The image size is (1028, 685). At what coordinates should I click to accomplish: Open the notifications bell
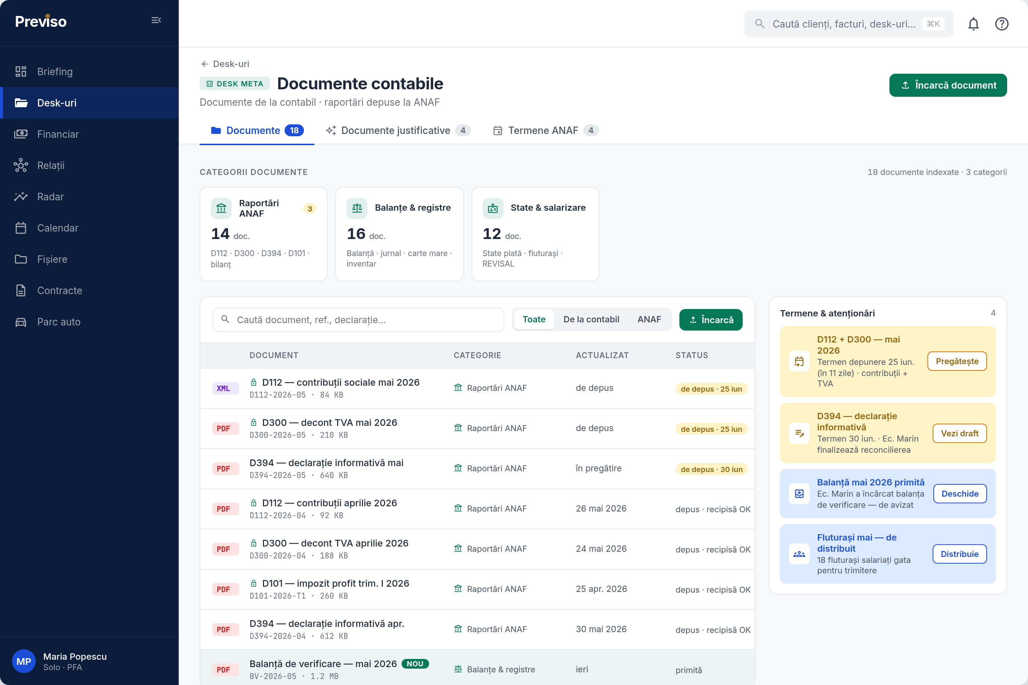point(973,23)
